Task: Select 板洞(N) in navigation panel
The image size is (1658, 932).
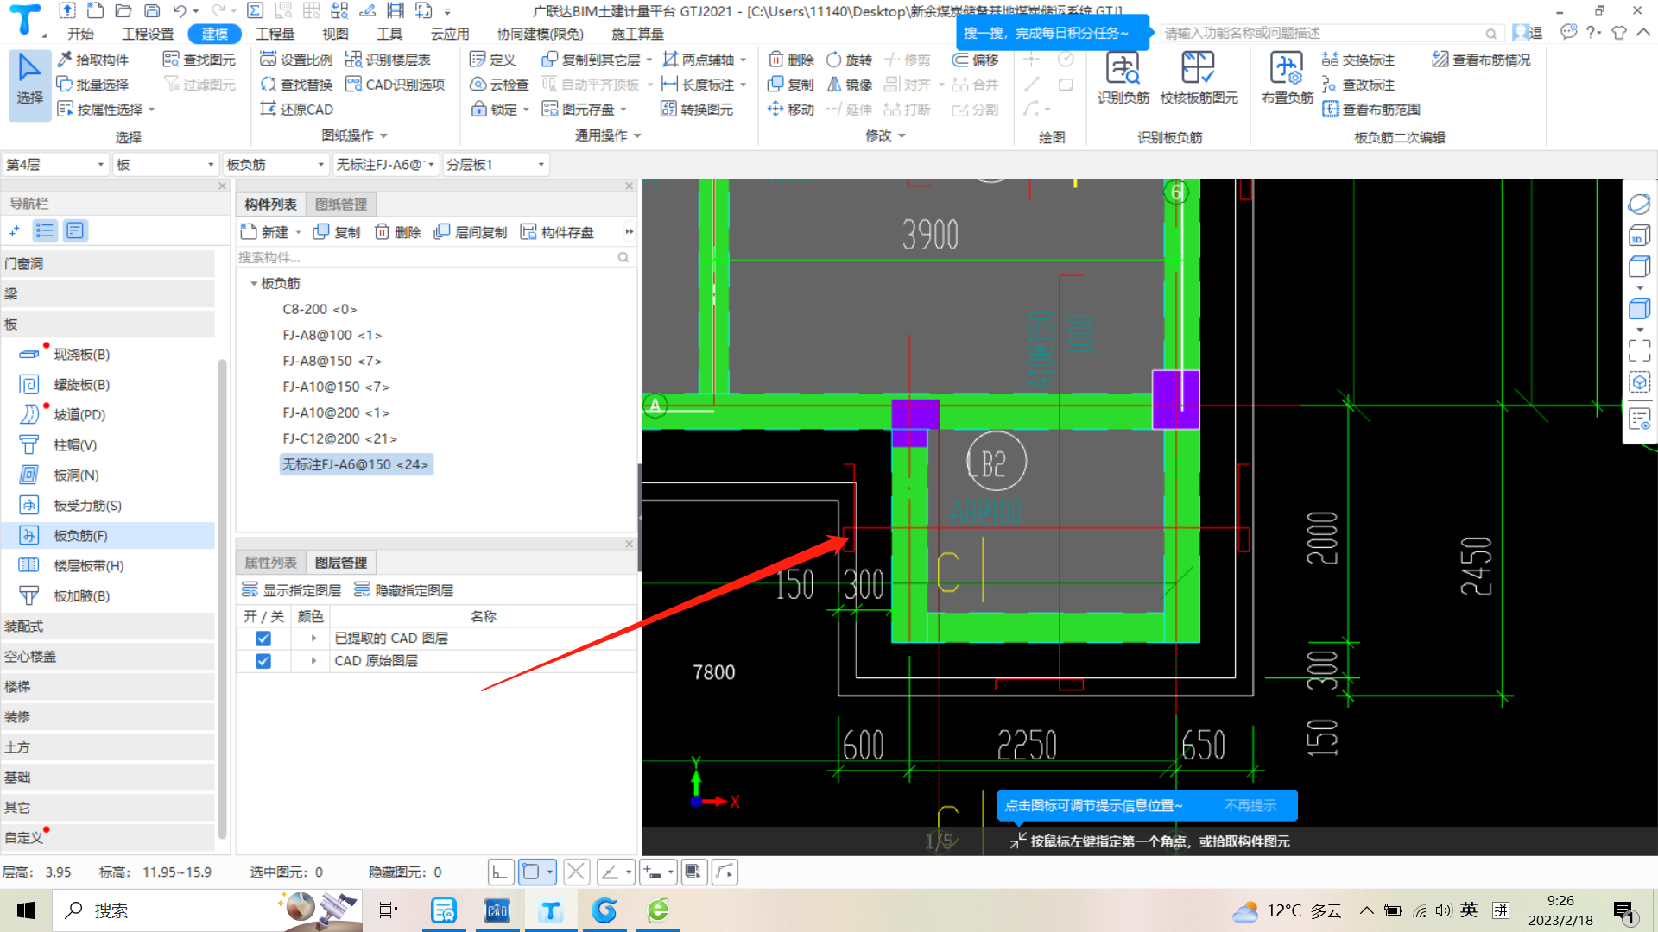Action: (x=108, y=475)
